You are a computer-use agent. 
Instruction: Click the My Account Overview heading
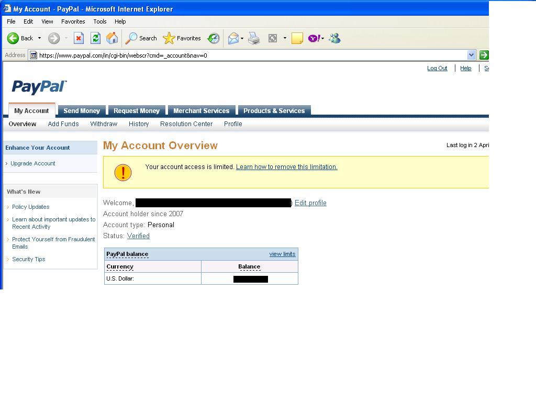pyautogui.click(x=160, y=146)
